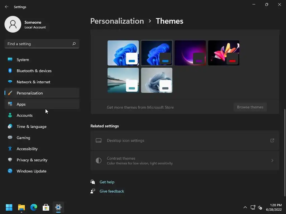286x214 pixels.
Task: Open Microsoft Store from the taskbar
Action: 46,207
